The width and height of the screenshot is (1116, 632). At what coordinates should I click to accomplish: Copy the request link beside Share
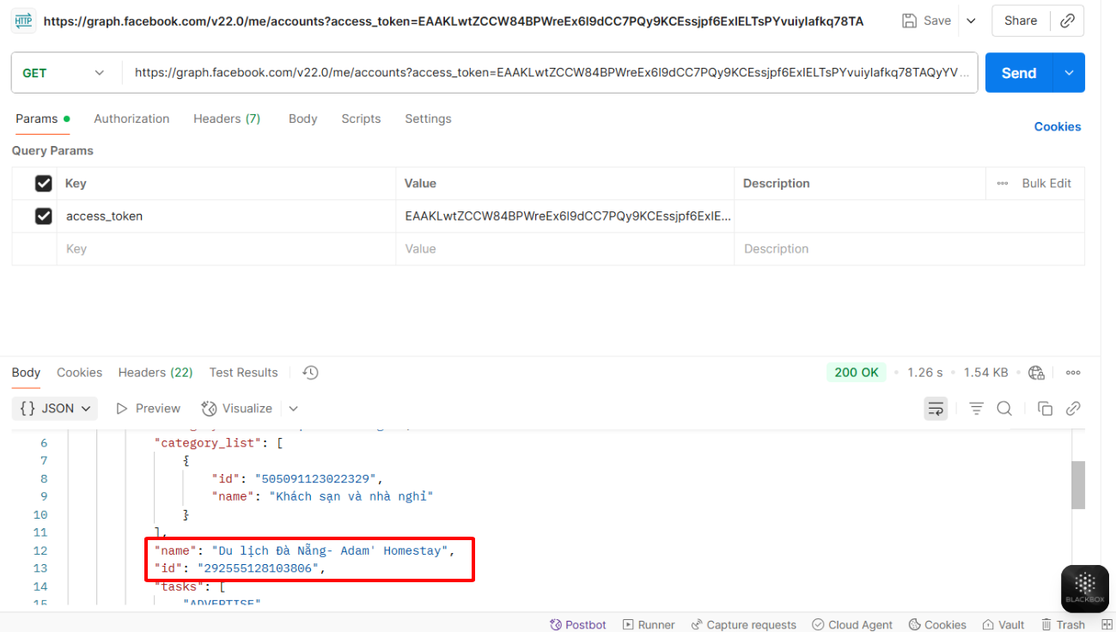click(1067, 21)
